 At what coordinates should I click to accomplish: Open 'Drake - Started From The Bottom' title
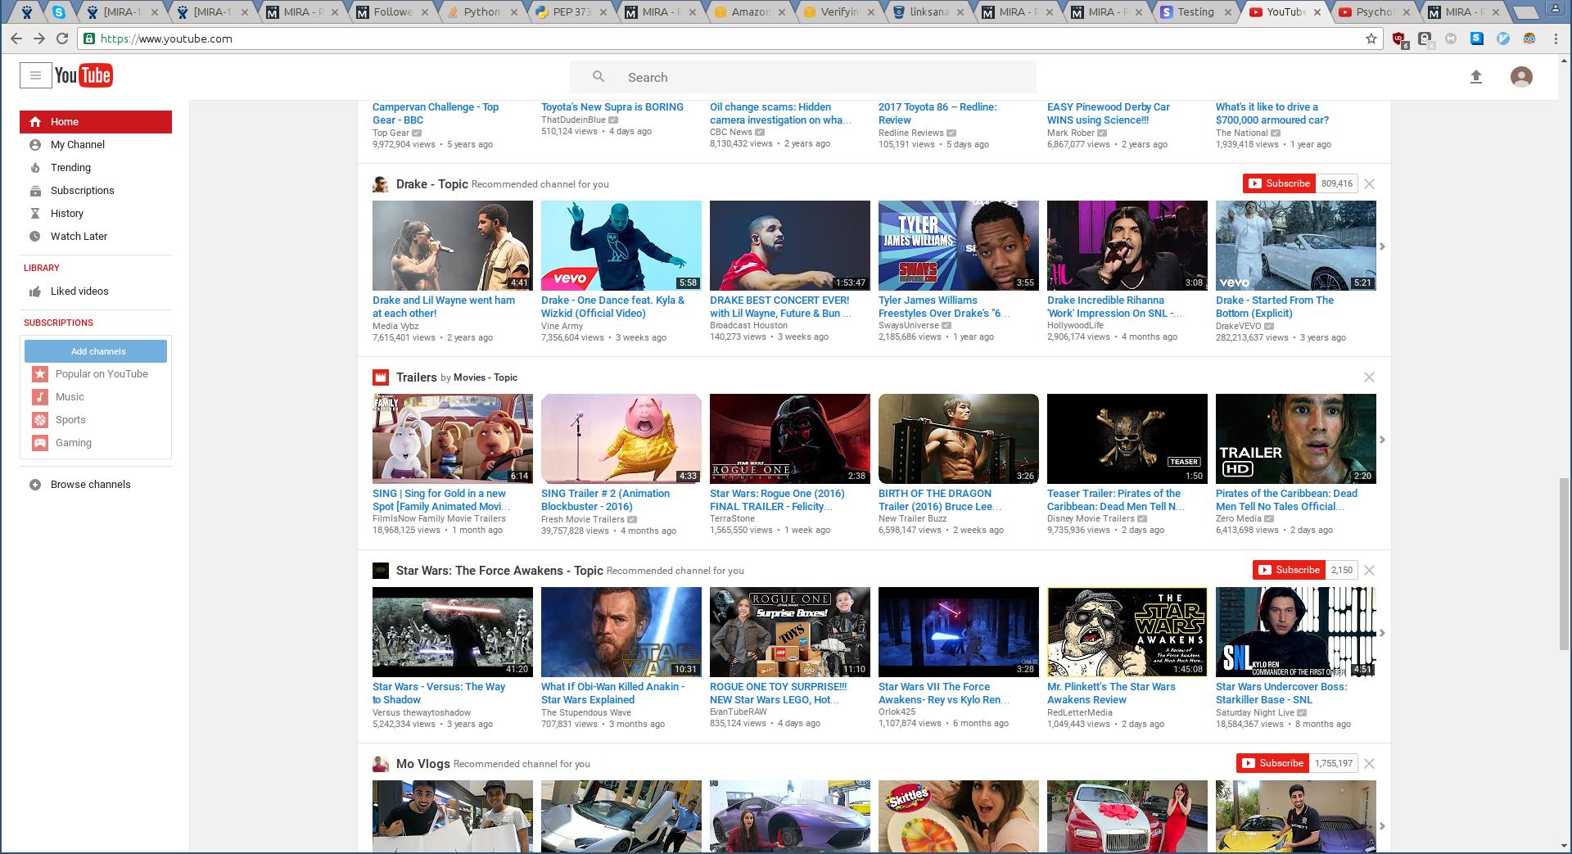pos(1275,307)
